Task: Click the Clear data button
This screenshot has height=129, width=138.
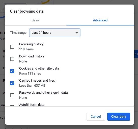Action: 119,117
